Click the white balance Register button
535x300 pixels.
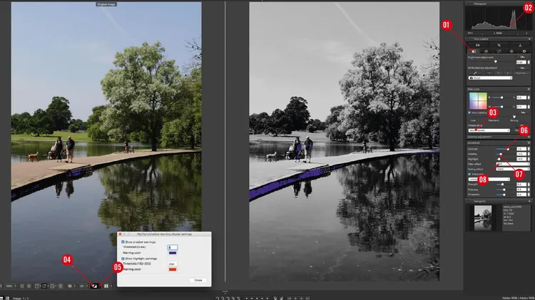(521, 73)
